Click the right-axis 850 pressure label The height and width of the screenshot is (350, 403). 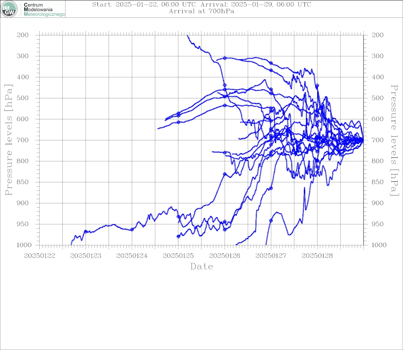pyautogui.click(x=377, y=182)
